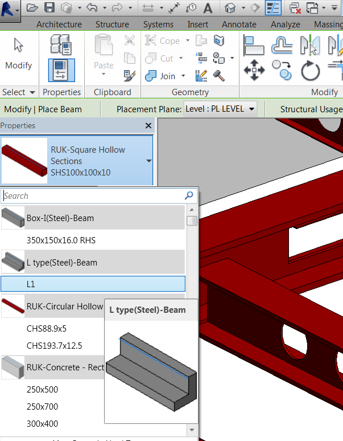The height and width of the screenshot is (441, 343).
Task: Click the Copy to clipboard icon
Action: 129,58
